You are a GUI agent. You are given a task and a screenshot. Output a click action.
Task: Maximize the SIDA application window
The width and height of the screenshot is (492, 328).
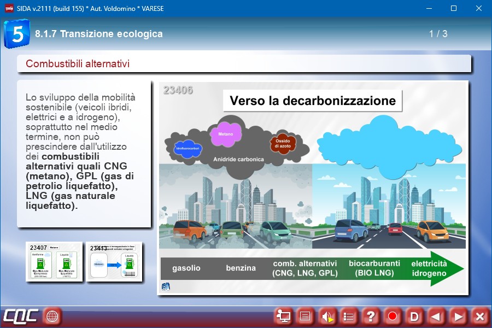click(453, 8)
